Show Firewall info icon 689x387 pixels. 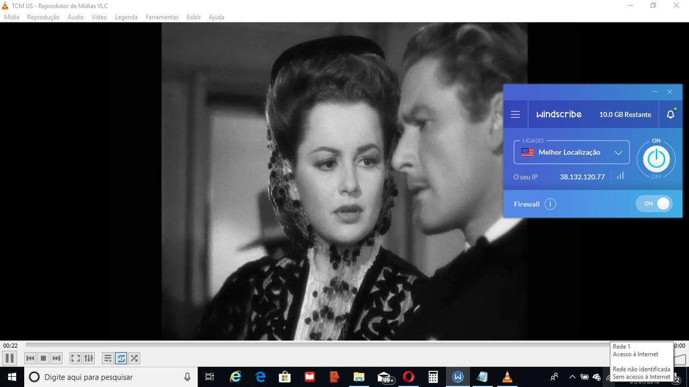550,204
